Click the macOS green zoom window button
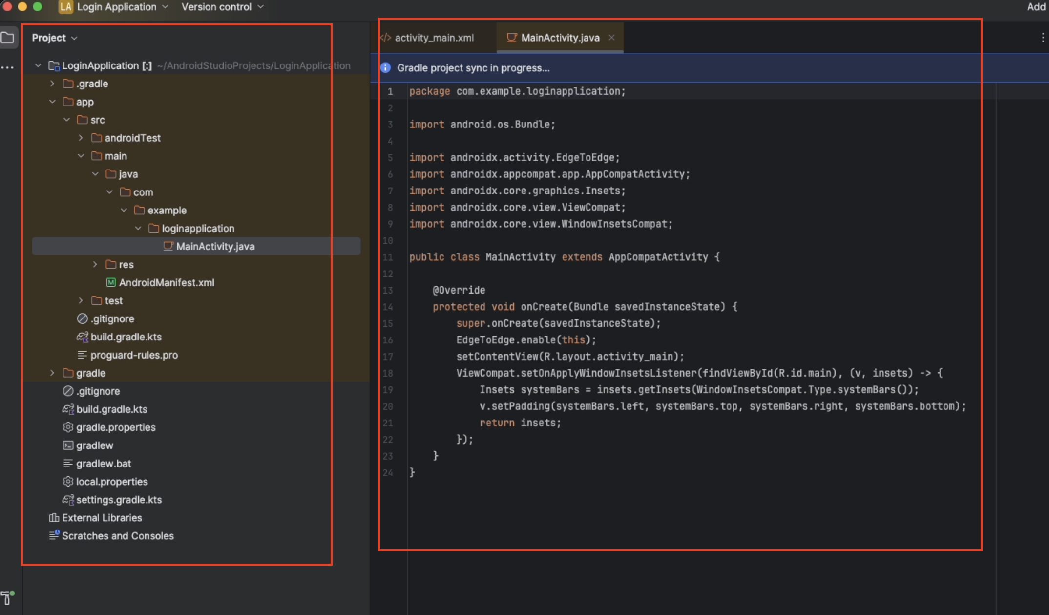This screenshot has height=615, width=1049. 37,7
